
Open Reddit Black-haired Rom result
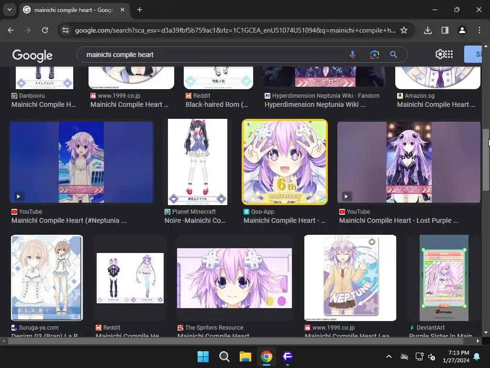coord(217,104)
